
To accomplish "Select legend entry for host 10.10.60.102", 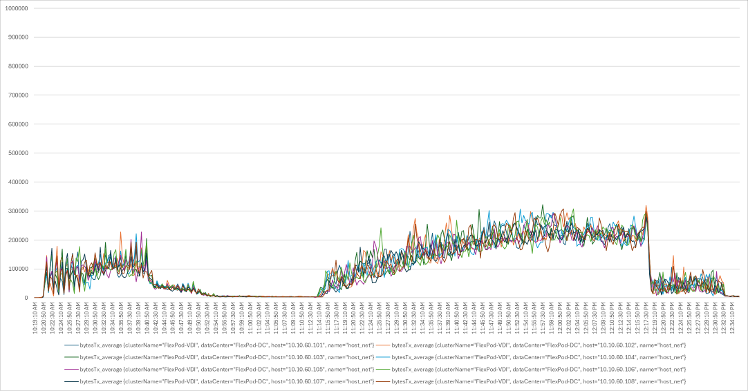I will point(531,345).
